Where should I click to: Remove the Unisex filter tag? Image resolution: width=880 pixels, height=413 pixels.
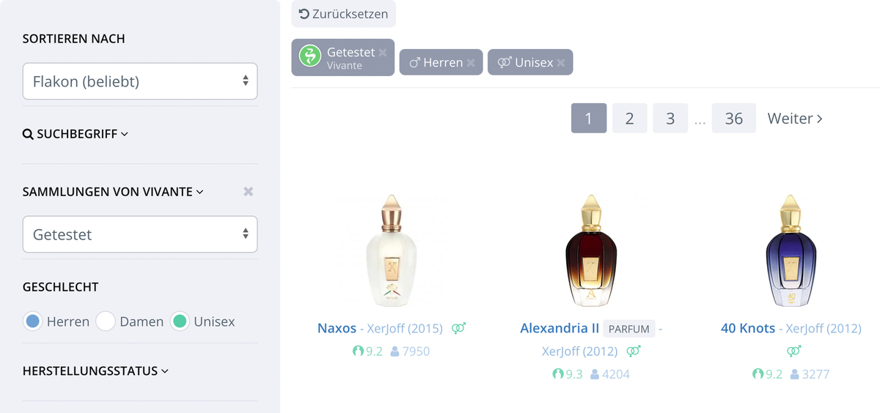pyautogui.click(x=561, y=63)
